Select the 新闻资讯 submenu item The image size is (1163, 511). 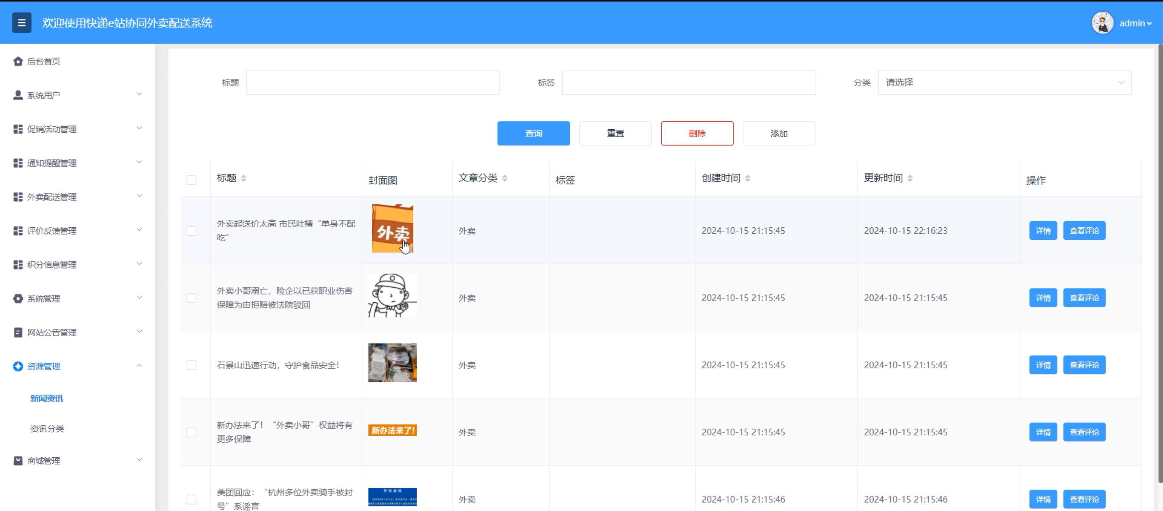pos(47,398)
